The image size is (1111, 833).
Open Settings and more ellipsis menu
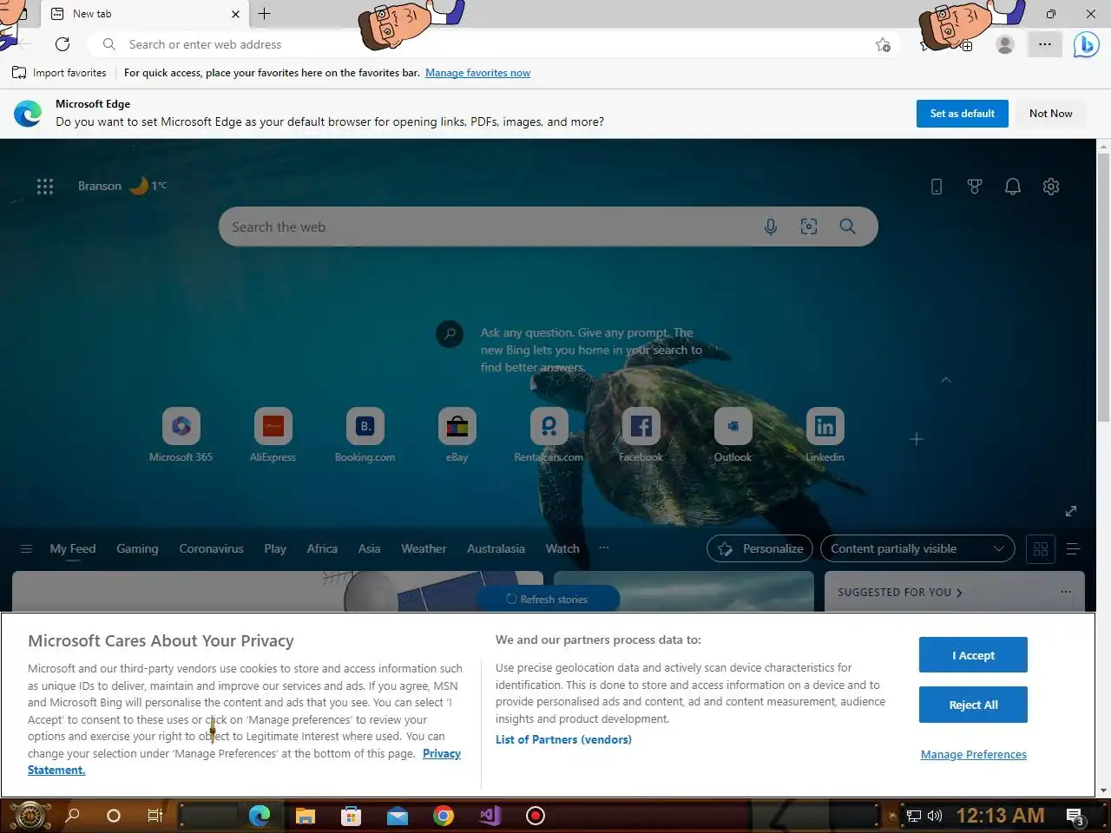click(1044, 44)
